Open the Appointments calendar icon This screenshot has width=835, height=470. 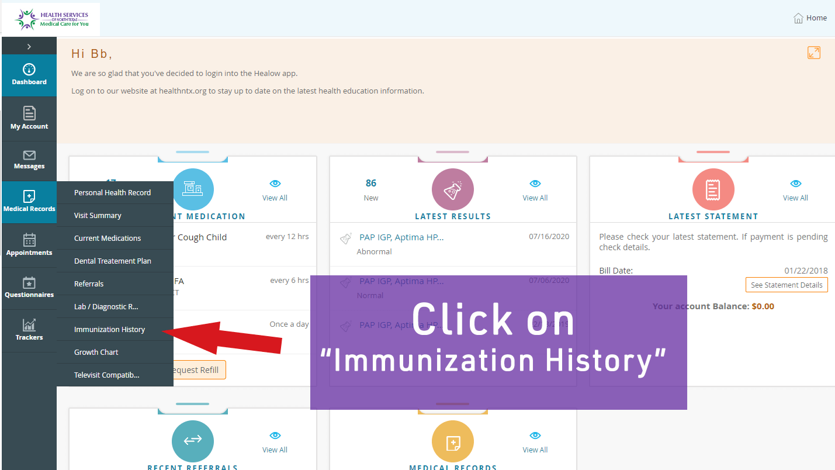pos(29,240)
